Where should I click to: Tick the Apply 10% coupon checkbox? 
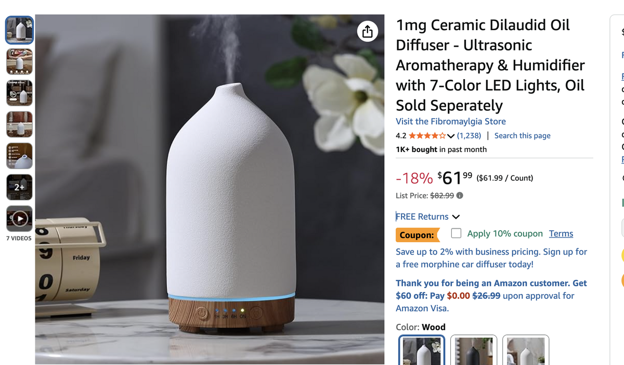(x=456, y=233)
